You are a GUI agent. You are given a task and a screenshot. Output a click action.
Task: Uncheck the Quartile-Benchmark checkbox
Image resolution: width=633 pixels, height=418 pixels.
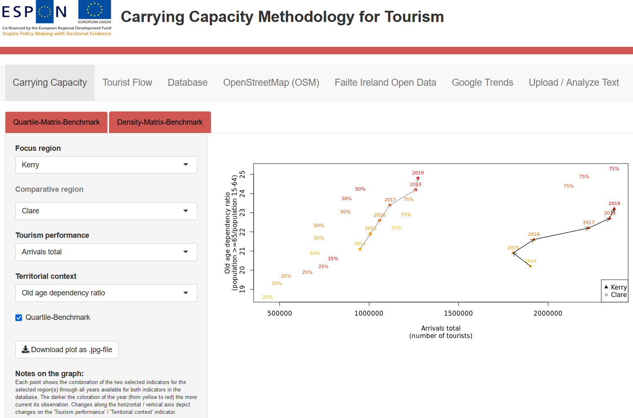click(x=19, y=318)
